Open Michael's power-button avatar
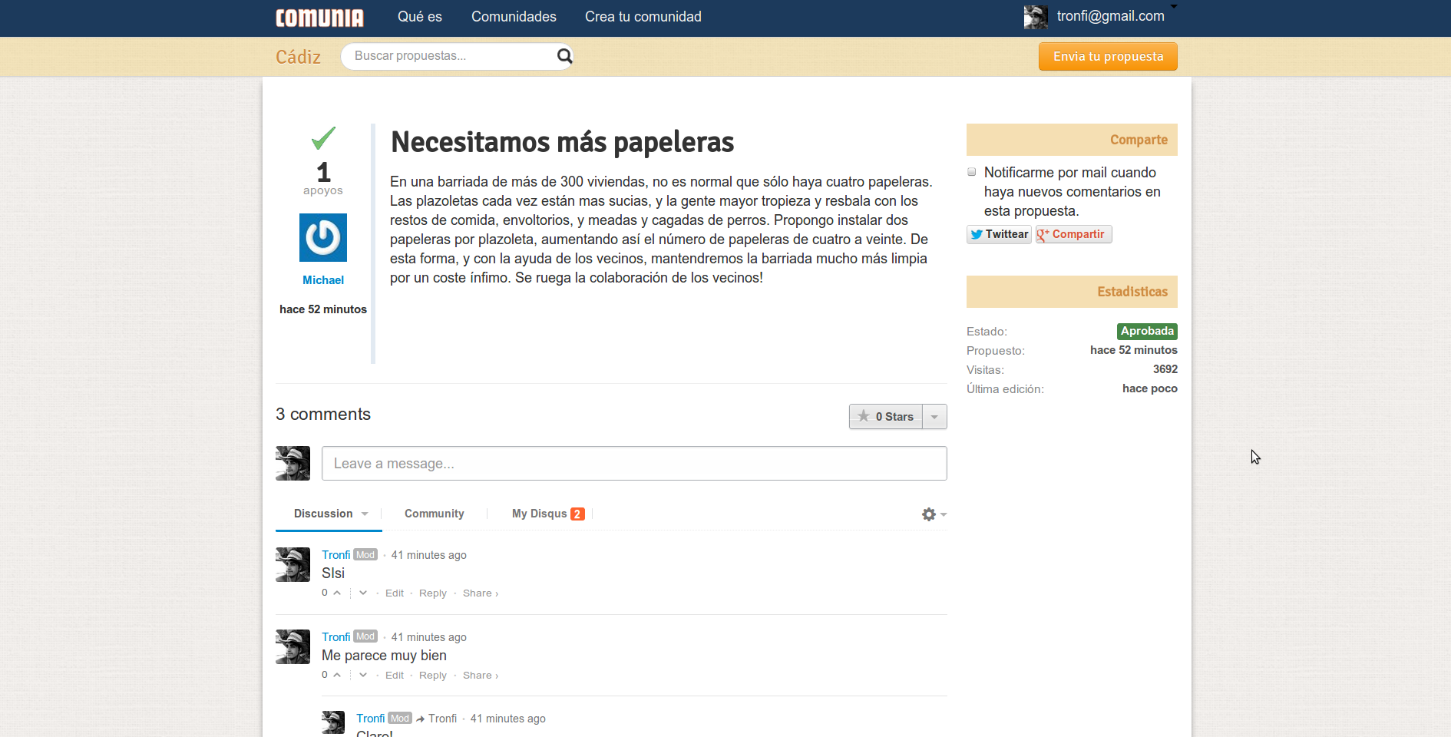 pos(322,238)
